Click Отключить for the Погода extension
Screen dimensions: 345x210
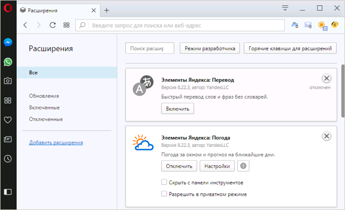179,166
